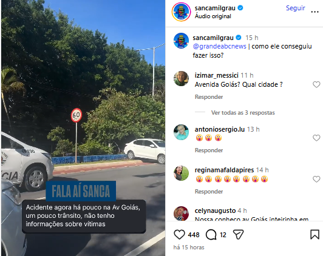Save post with bookmark icon
Screen dimensions: 323x256
tap(314, 234)
